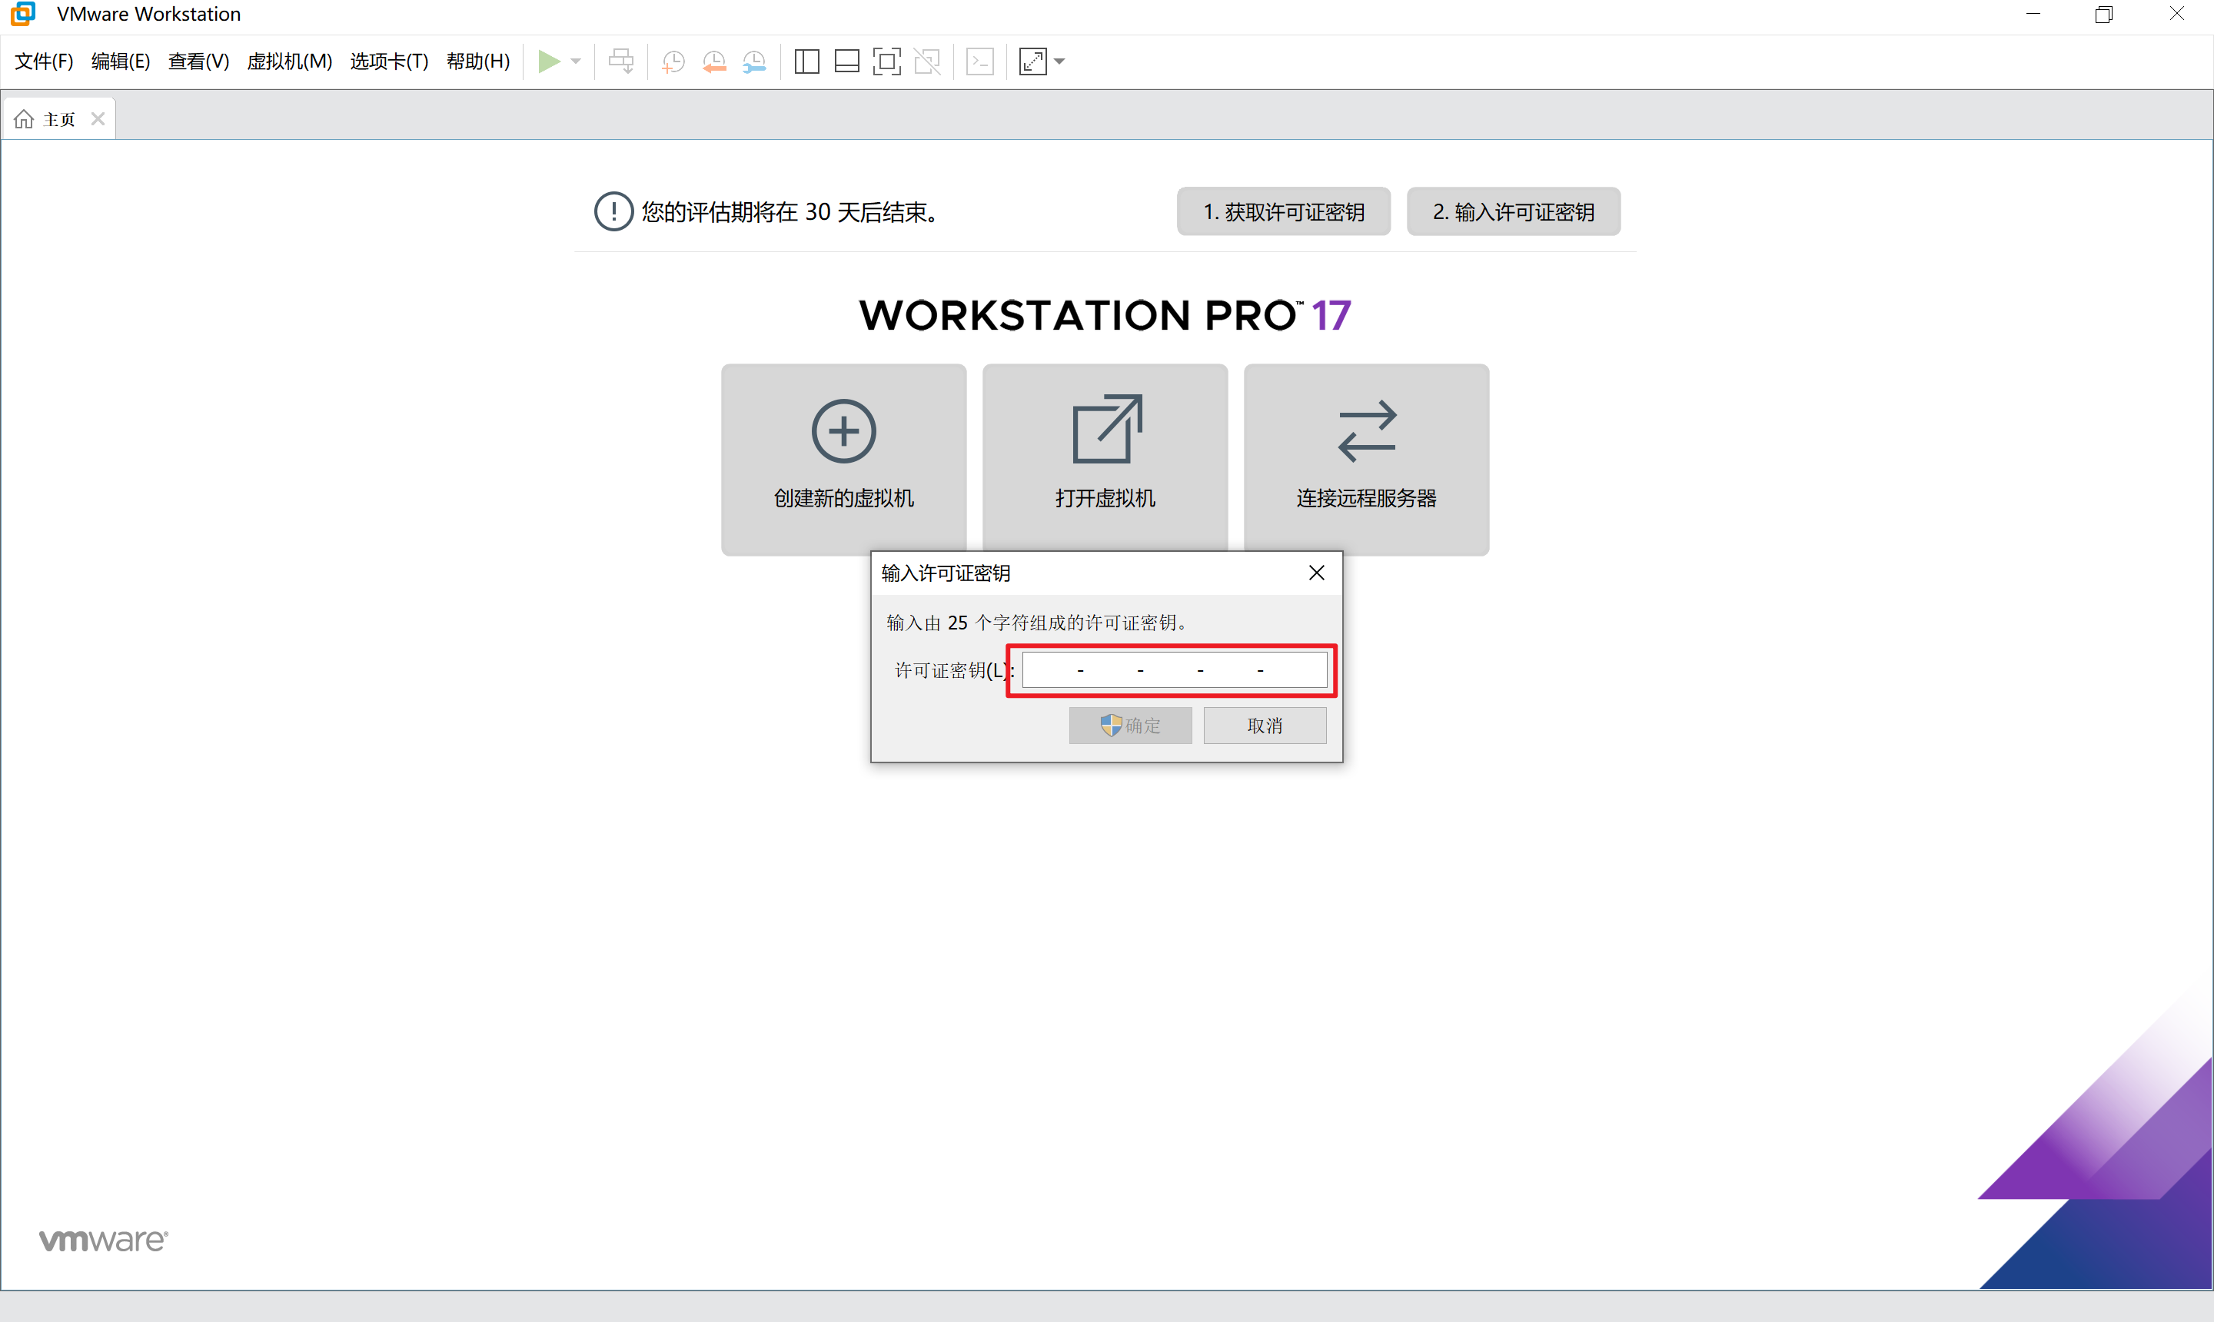Open the 虚拟机(M) menu
2214x1322 pixels.
click(x=289, y=61)
